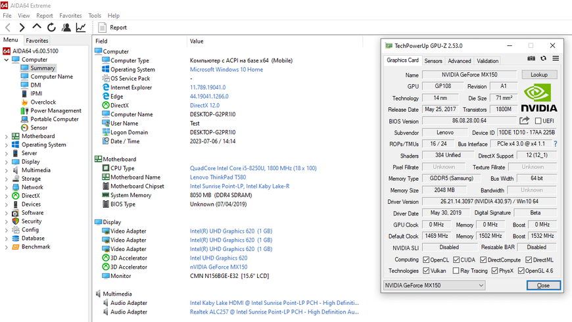Click the Motherboard icon in the tree
Viewport: 572px width, 322px height.
(16, 136)
